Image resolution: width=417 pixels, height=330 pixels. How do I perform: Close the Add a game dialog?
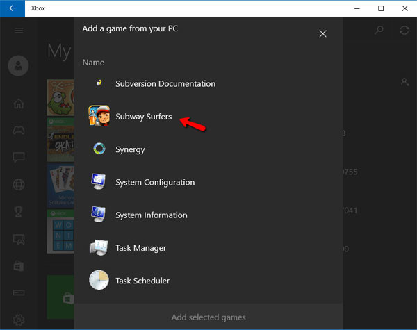click(x=322, y=34)
